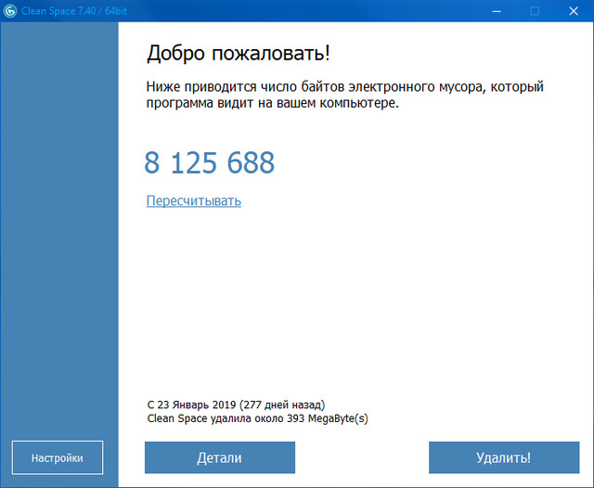Click the "64bit" label in the title bar
The width and height of the screenshot is (594, 488).
pyautogui.click(x=119, y=11)
